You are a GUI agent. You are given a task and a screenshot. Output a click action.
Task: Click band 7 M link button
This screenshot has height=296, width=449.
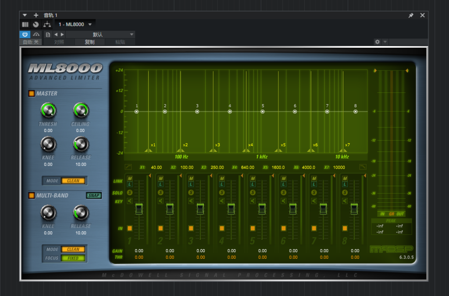[314, 179]
